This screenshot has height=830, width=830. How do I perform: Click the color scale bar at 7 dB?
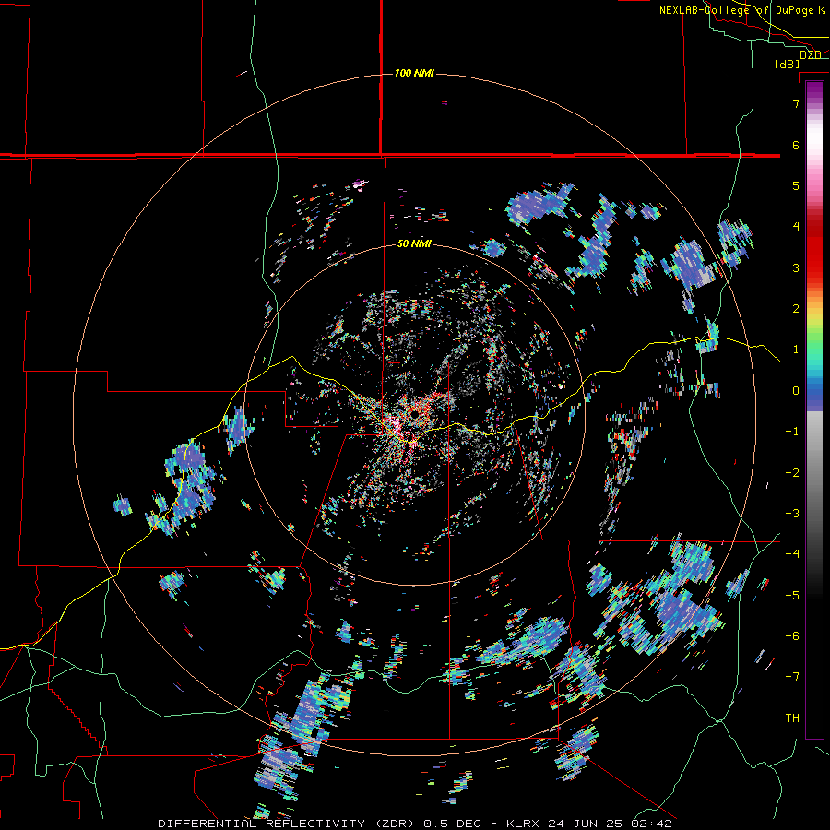tap(814, 103)
